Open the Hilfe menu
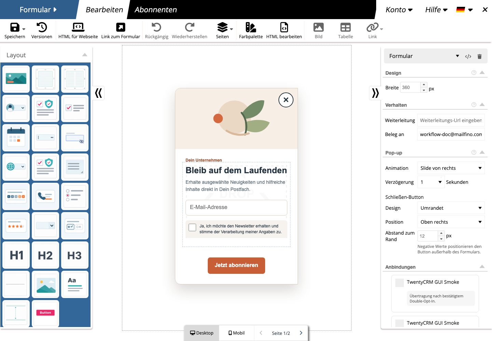The width and height of the screenshot is (492, 341). click(436, 10)
